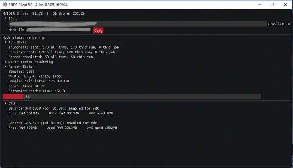Click the GeForce GTX 970 row
This screenshot has height=168, width=293.
pos(53,123)
